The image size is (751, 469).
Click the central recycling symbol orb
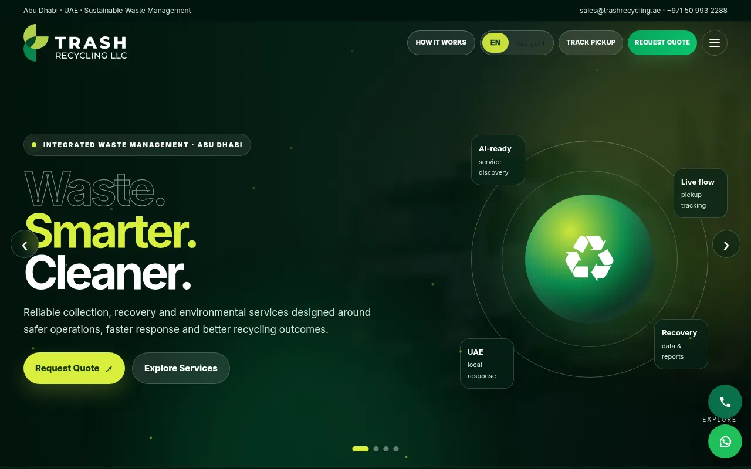tap(590, 259)
